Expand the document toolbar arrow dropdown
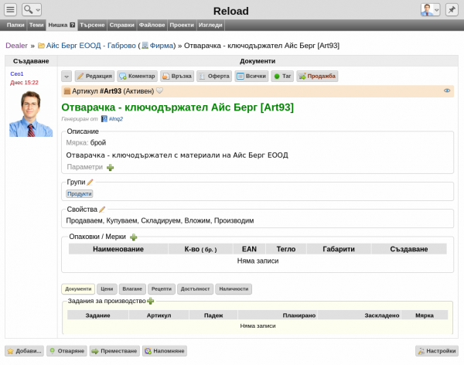The height and width of the screenshot is (365, 464). point(67,77)
